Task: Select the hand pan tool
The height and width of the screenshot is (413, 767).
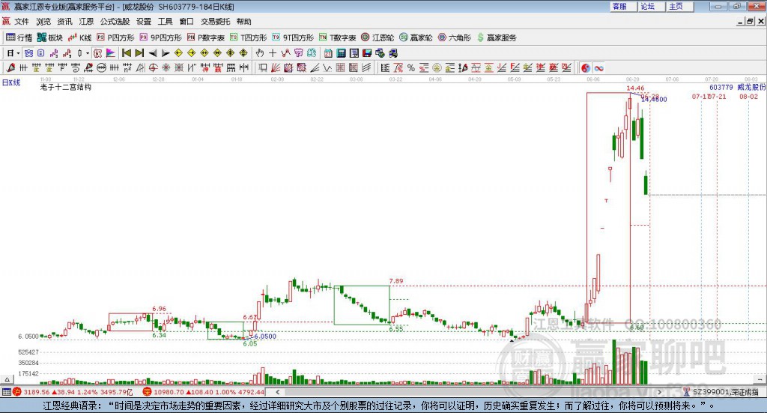Action: [260, 53]
